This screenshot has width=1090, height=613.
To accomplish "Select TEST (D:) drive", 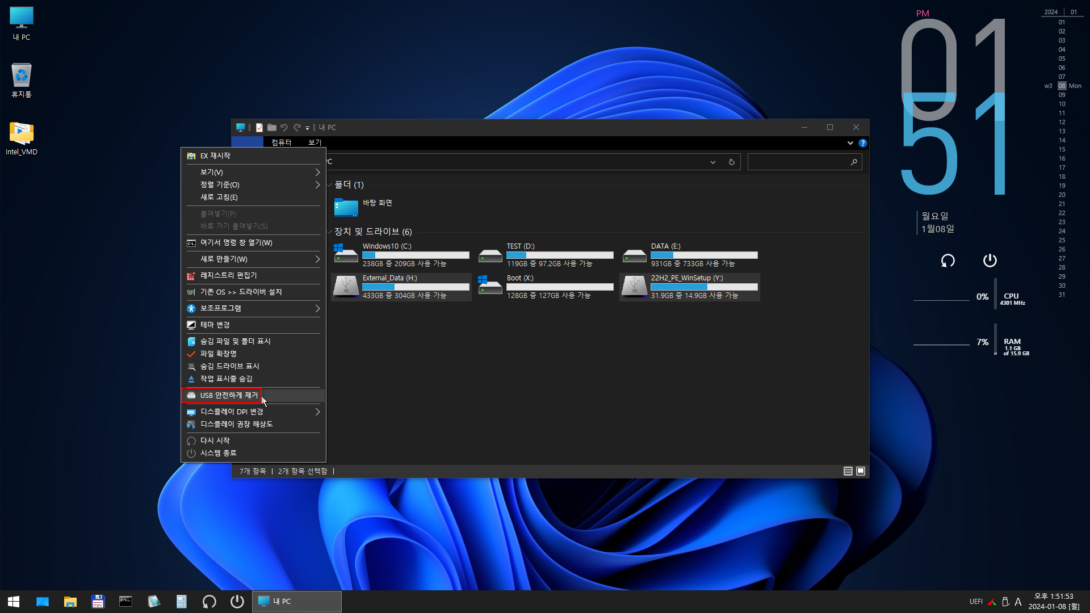I will [x=546, y=255].
